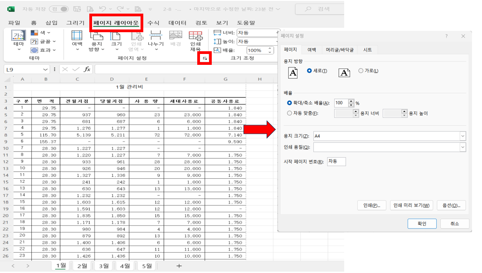Click the Redo icon in title bar

121,9
